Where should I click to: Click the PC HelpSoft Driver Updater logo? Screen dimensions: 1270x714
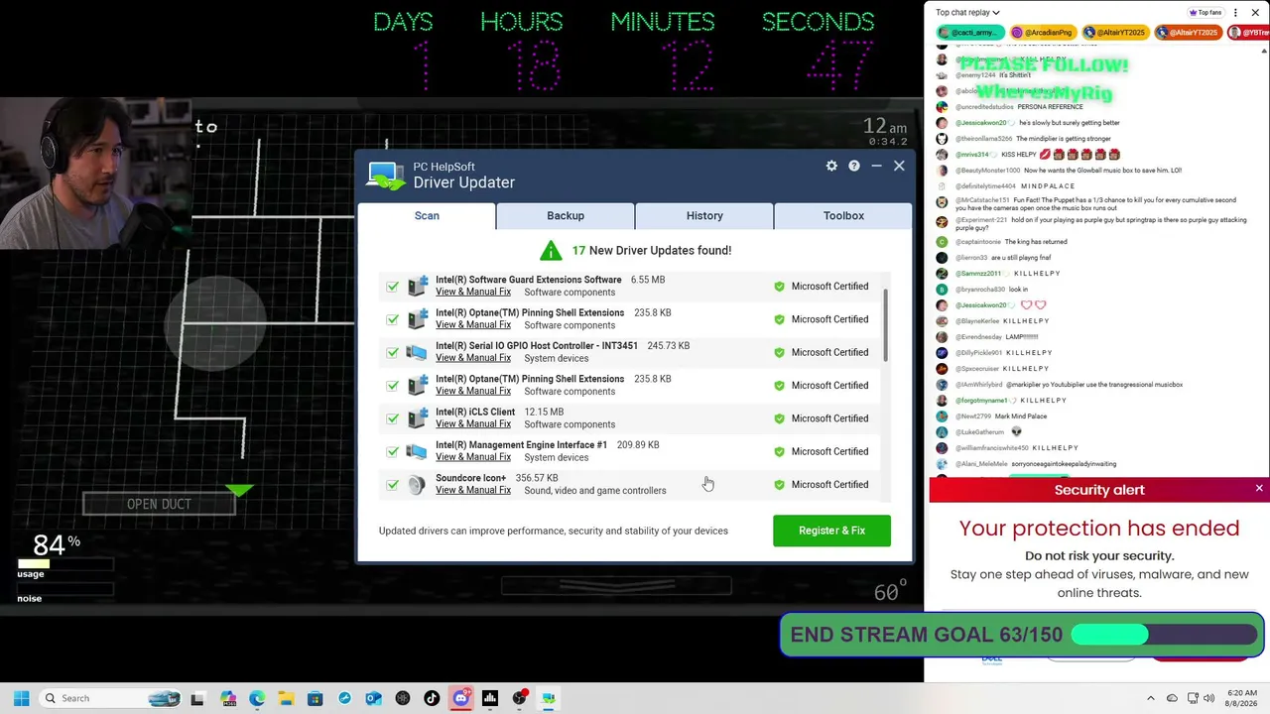point(385,176)
